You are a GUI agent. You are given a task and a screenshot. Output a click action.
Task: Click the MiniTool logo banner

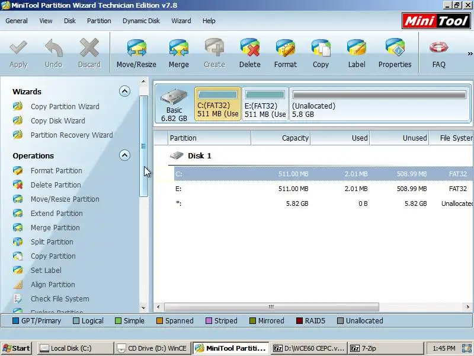(x=436, y=21)
